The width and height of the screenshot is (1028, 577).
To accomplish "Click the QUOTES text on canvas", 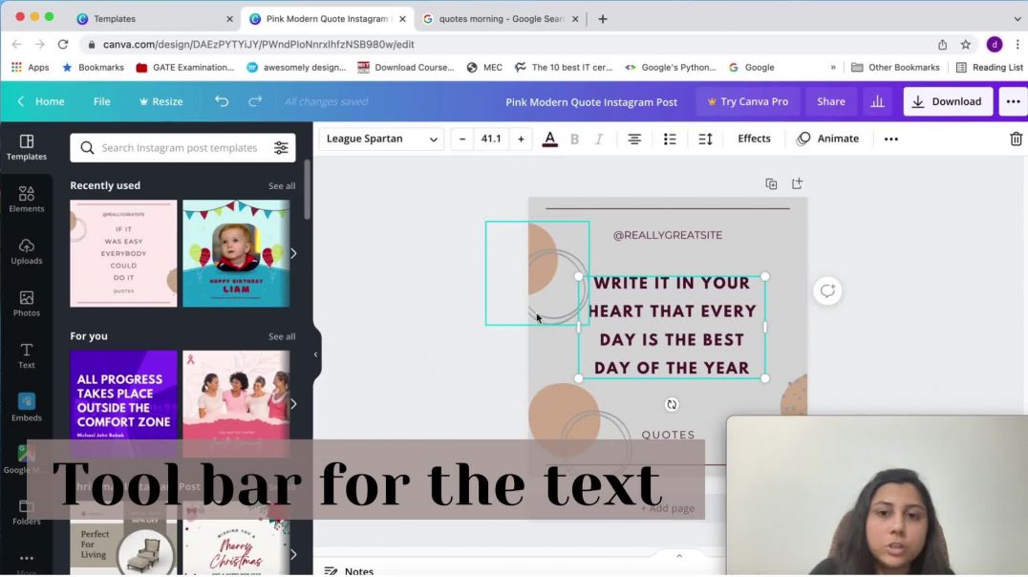I will click(x=668, y=435).
